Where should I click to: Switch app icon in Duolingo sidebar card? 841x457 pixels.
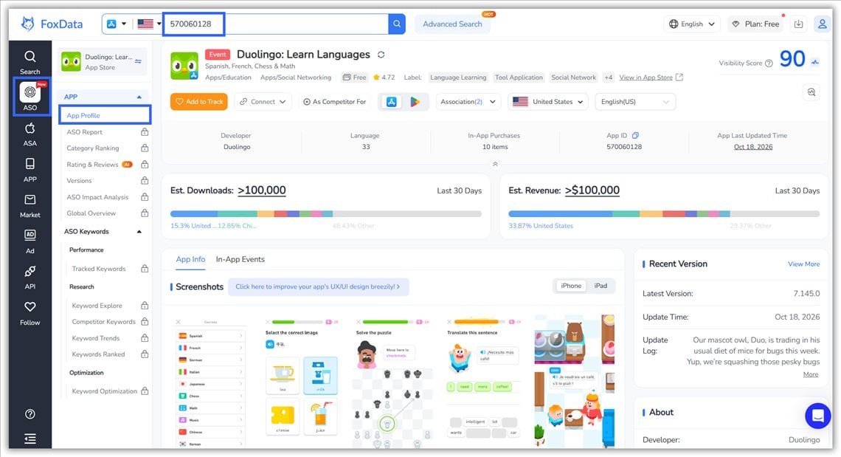pyautogui.click(x=139, y=61)
